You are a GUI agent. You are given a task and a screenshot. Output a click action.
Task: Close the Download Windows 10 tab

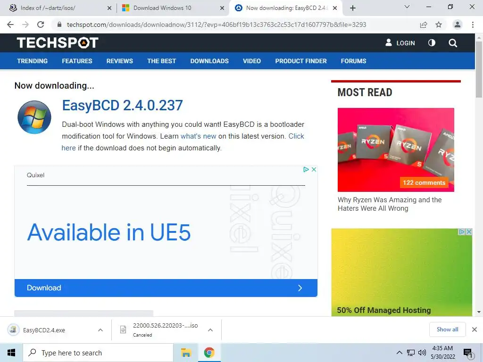tap(222, 8)
